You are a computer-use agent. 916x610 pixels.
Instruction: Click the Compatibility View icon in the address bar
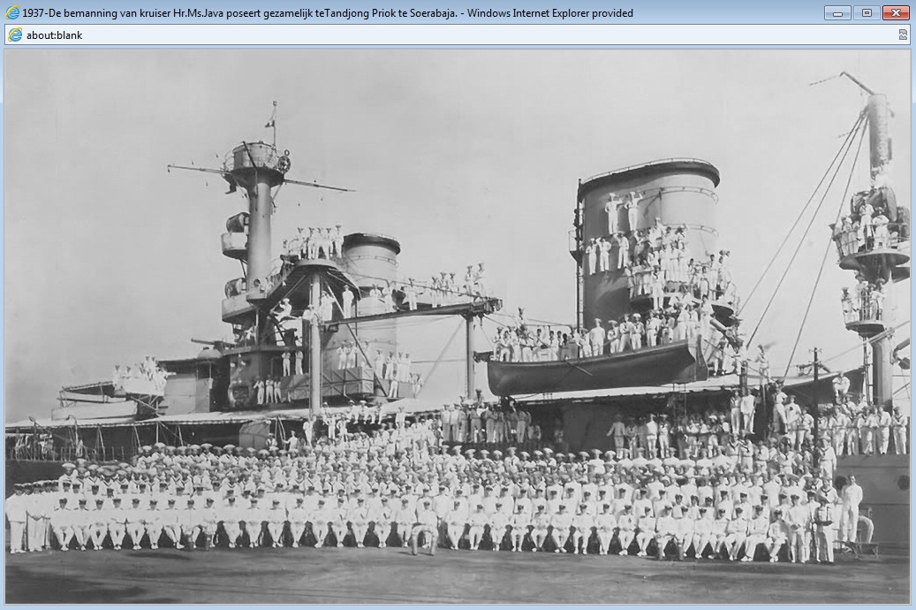[903, 35]
